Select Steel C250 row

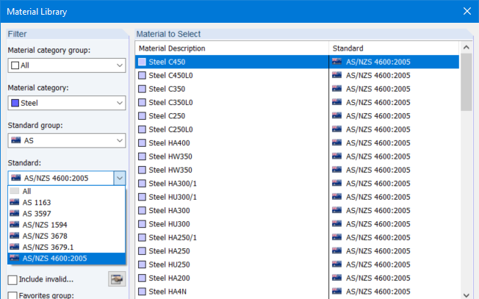point(297,116)
